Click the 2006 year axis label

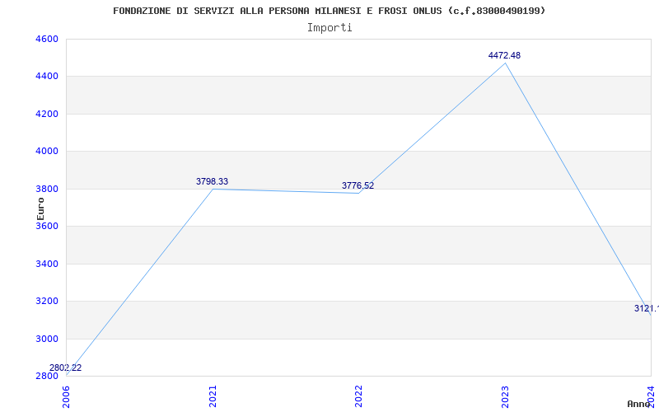click(x=67, y=396)
